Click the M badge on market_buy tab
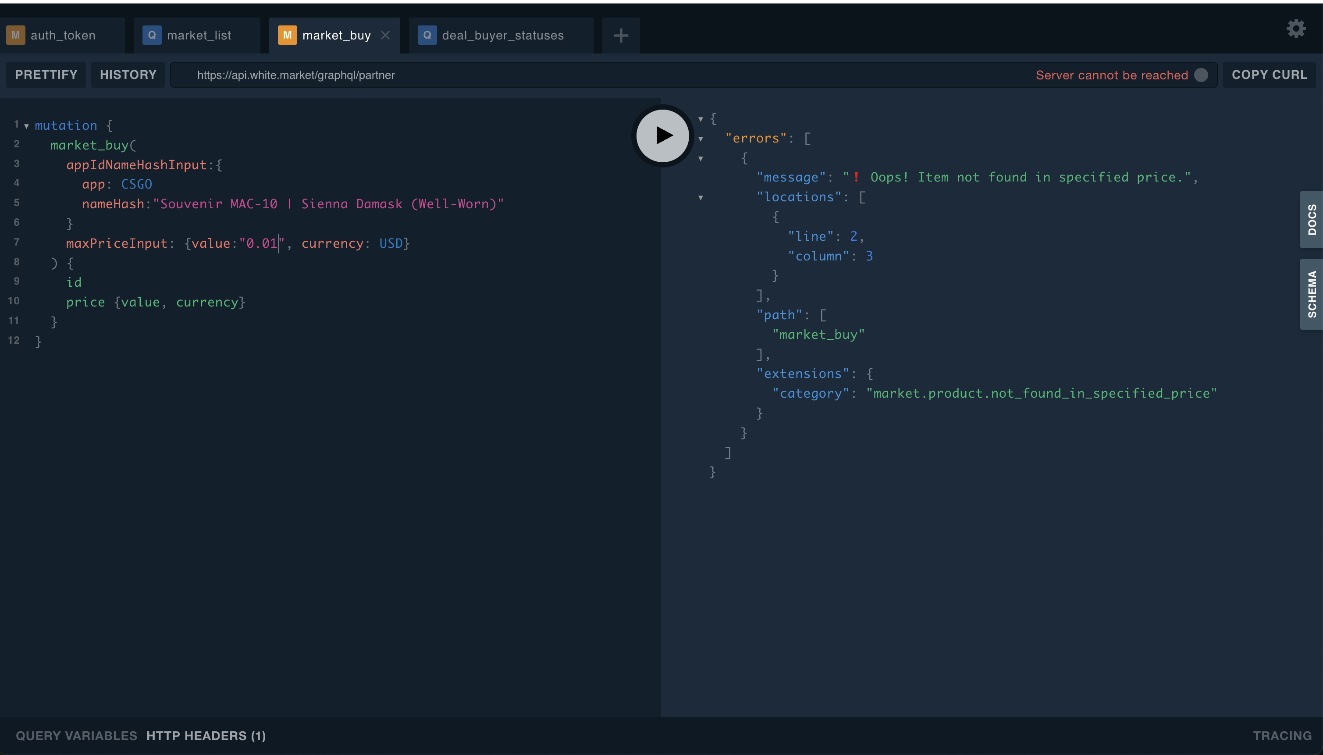The image size is (1323, 755). click(x=287, y=35)
